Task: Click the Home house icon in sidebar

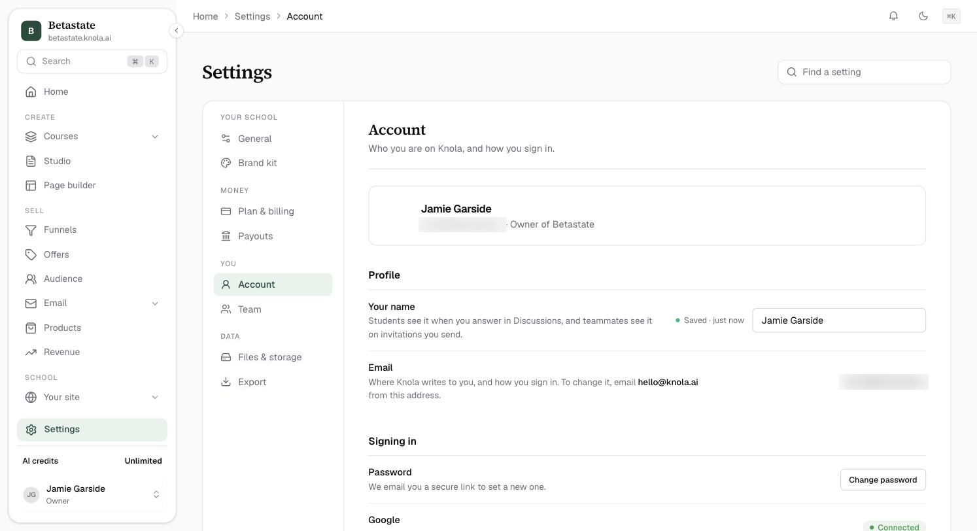Action: 31,92
